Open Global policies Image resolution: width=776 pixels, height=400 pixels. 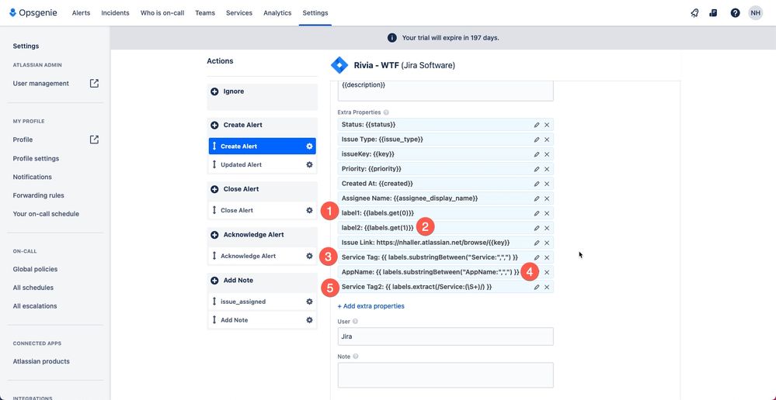pyautogui.click(x=35, y=269)
